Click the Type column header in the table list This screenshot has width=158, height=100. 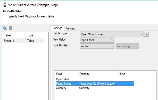point(35,35)
